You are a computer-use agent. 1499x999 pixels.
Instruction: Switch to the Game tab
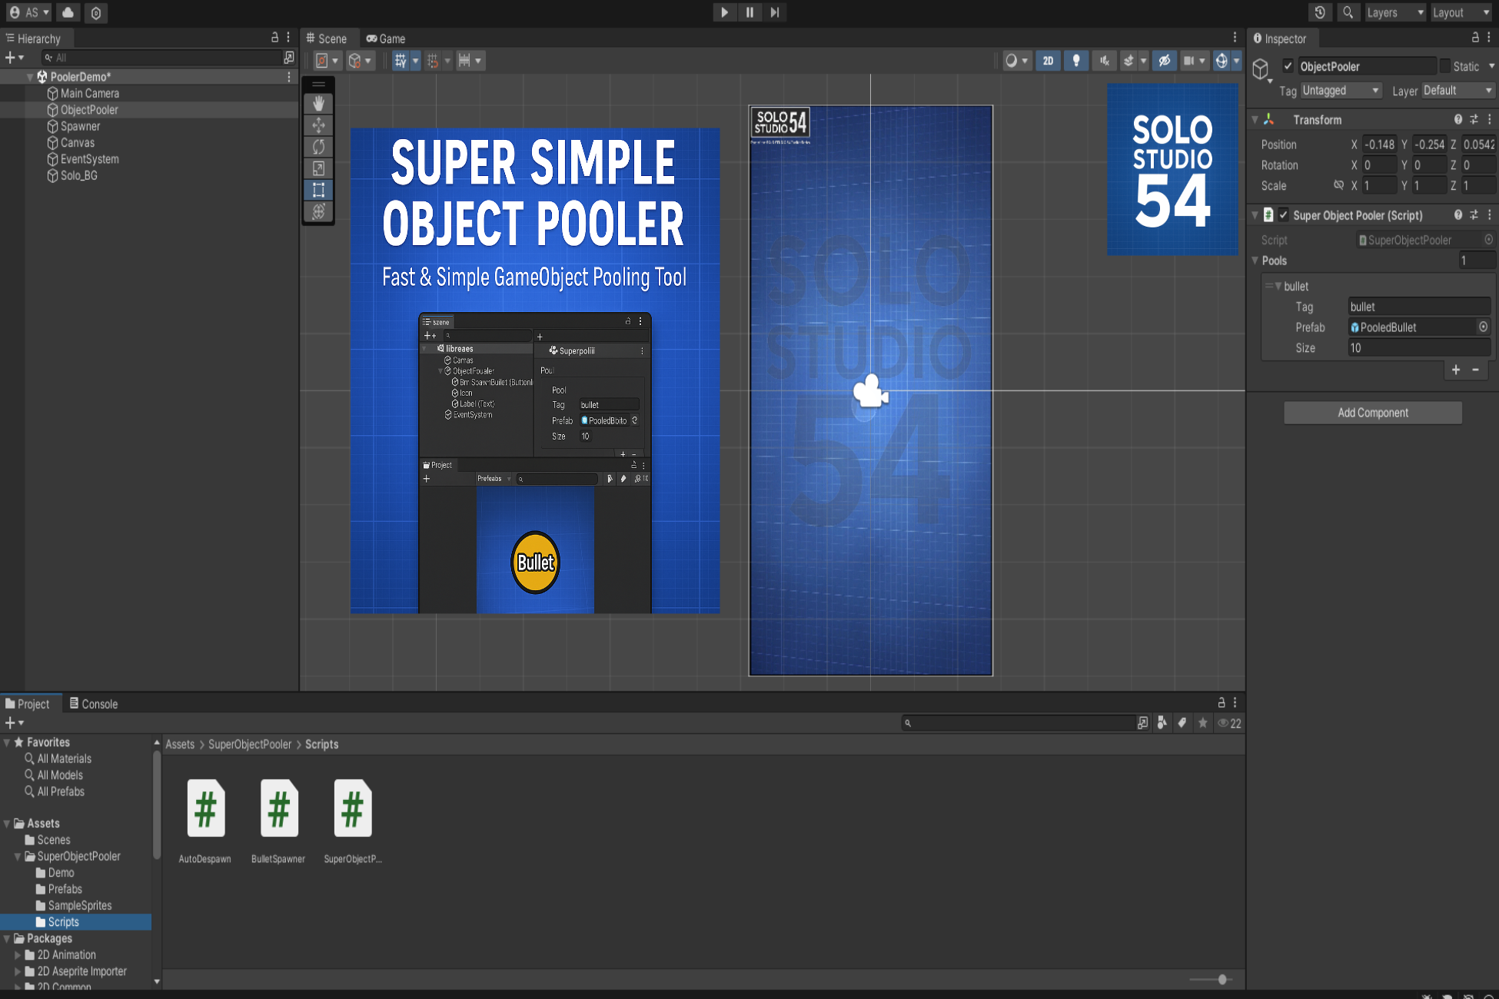coord(386,38)
